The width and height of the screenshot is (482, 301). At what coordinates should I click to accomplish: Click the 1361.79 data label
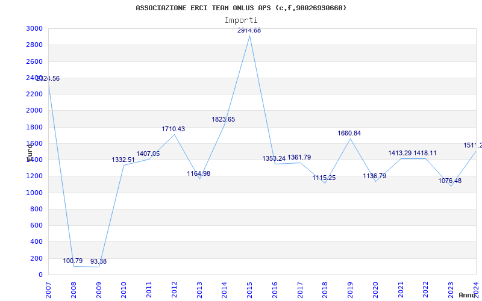click(x=299, y=158)
